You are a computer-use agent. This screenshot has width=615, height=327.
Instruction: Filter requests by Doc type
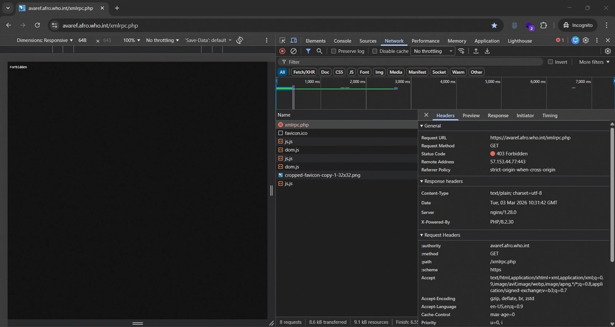coord(325,72)
